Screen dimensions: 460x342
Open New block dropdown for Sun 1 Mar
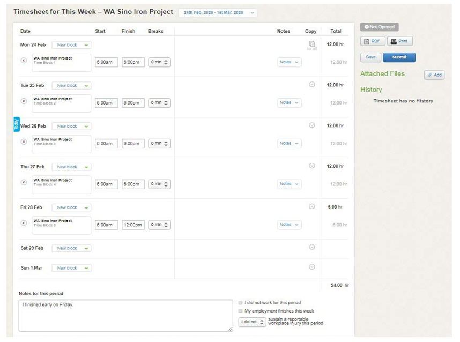pos(72,268)
